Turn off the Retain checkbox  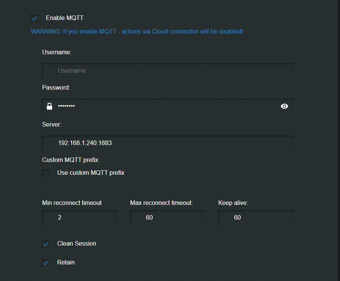click(x=46, y=263)
